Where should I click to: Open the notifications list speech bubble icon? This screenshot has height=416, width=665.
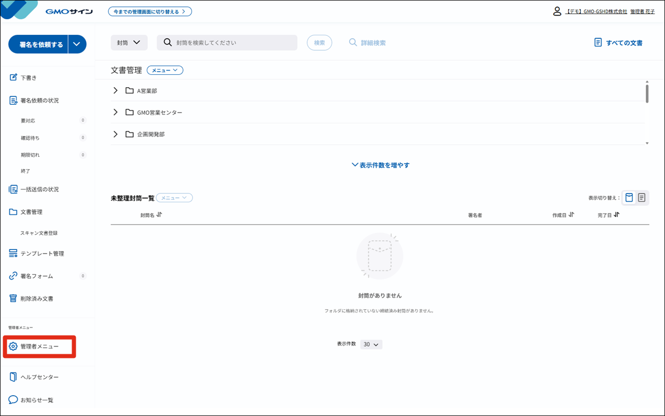(13, 400)
